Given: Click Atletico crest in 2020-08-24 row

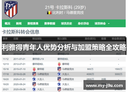Looking at the screenshot, I should [34, 84].
